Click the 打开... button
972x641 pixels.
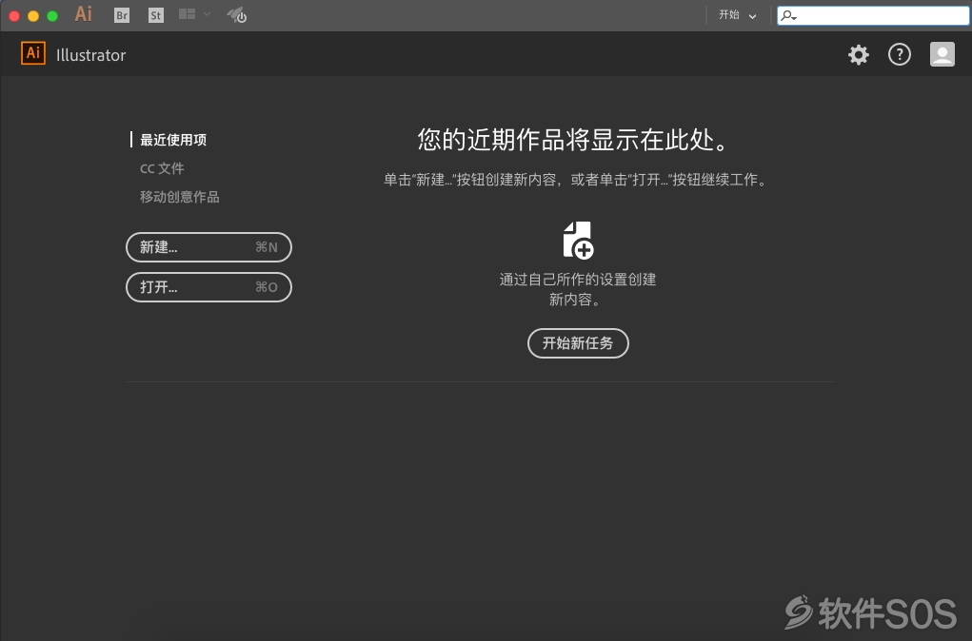pos(208,287)
